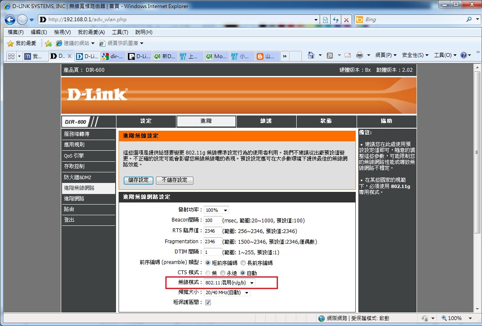This screenshot has width=482, height=326.
Task: Click the Print icon in command bar
Action: (x=359, y=56)
